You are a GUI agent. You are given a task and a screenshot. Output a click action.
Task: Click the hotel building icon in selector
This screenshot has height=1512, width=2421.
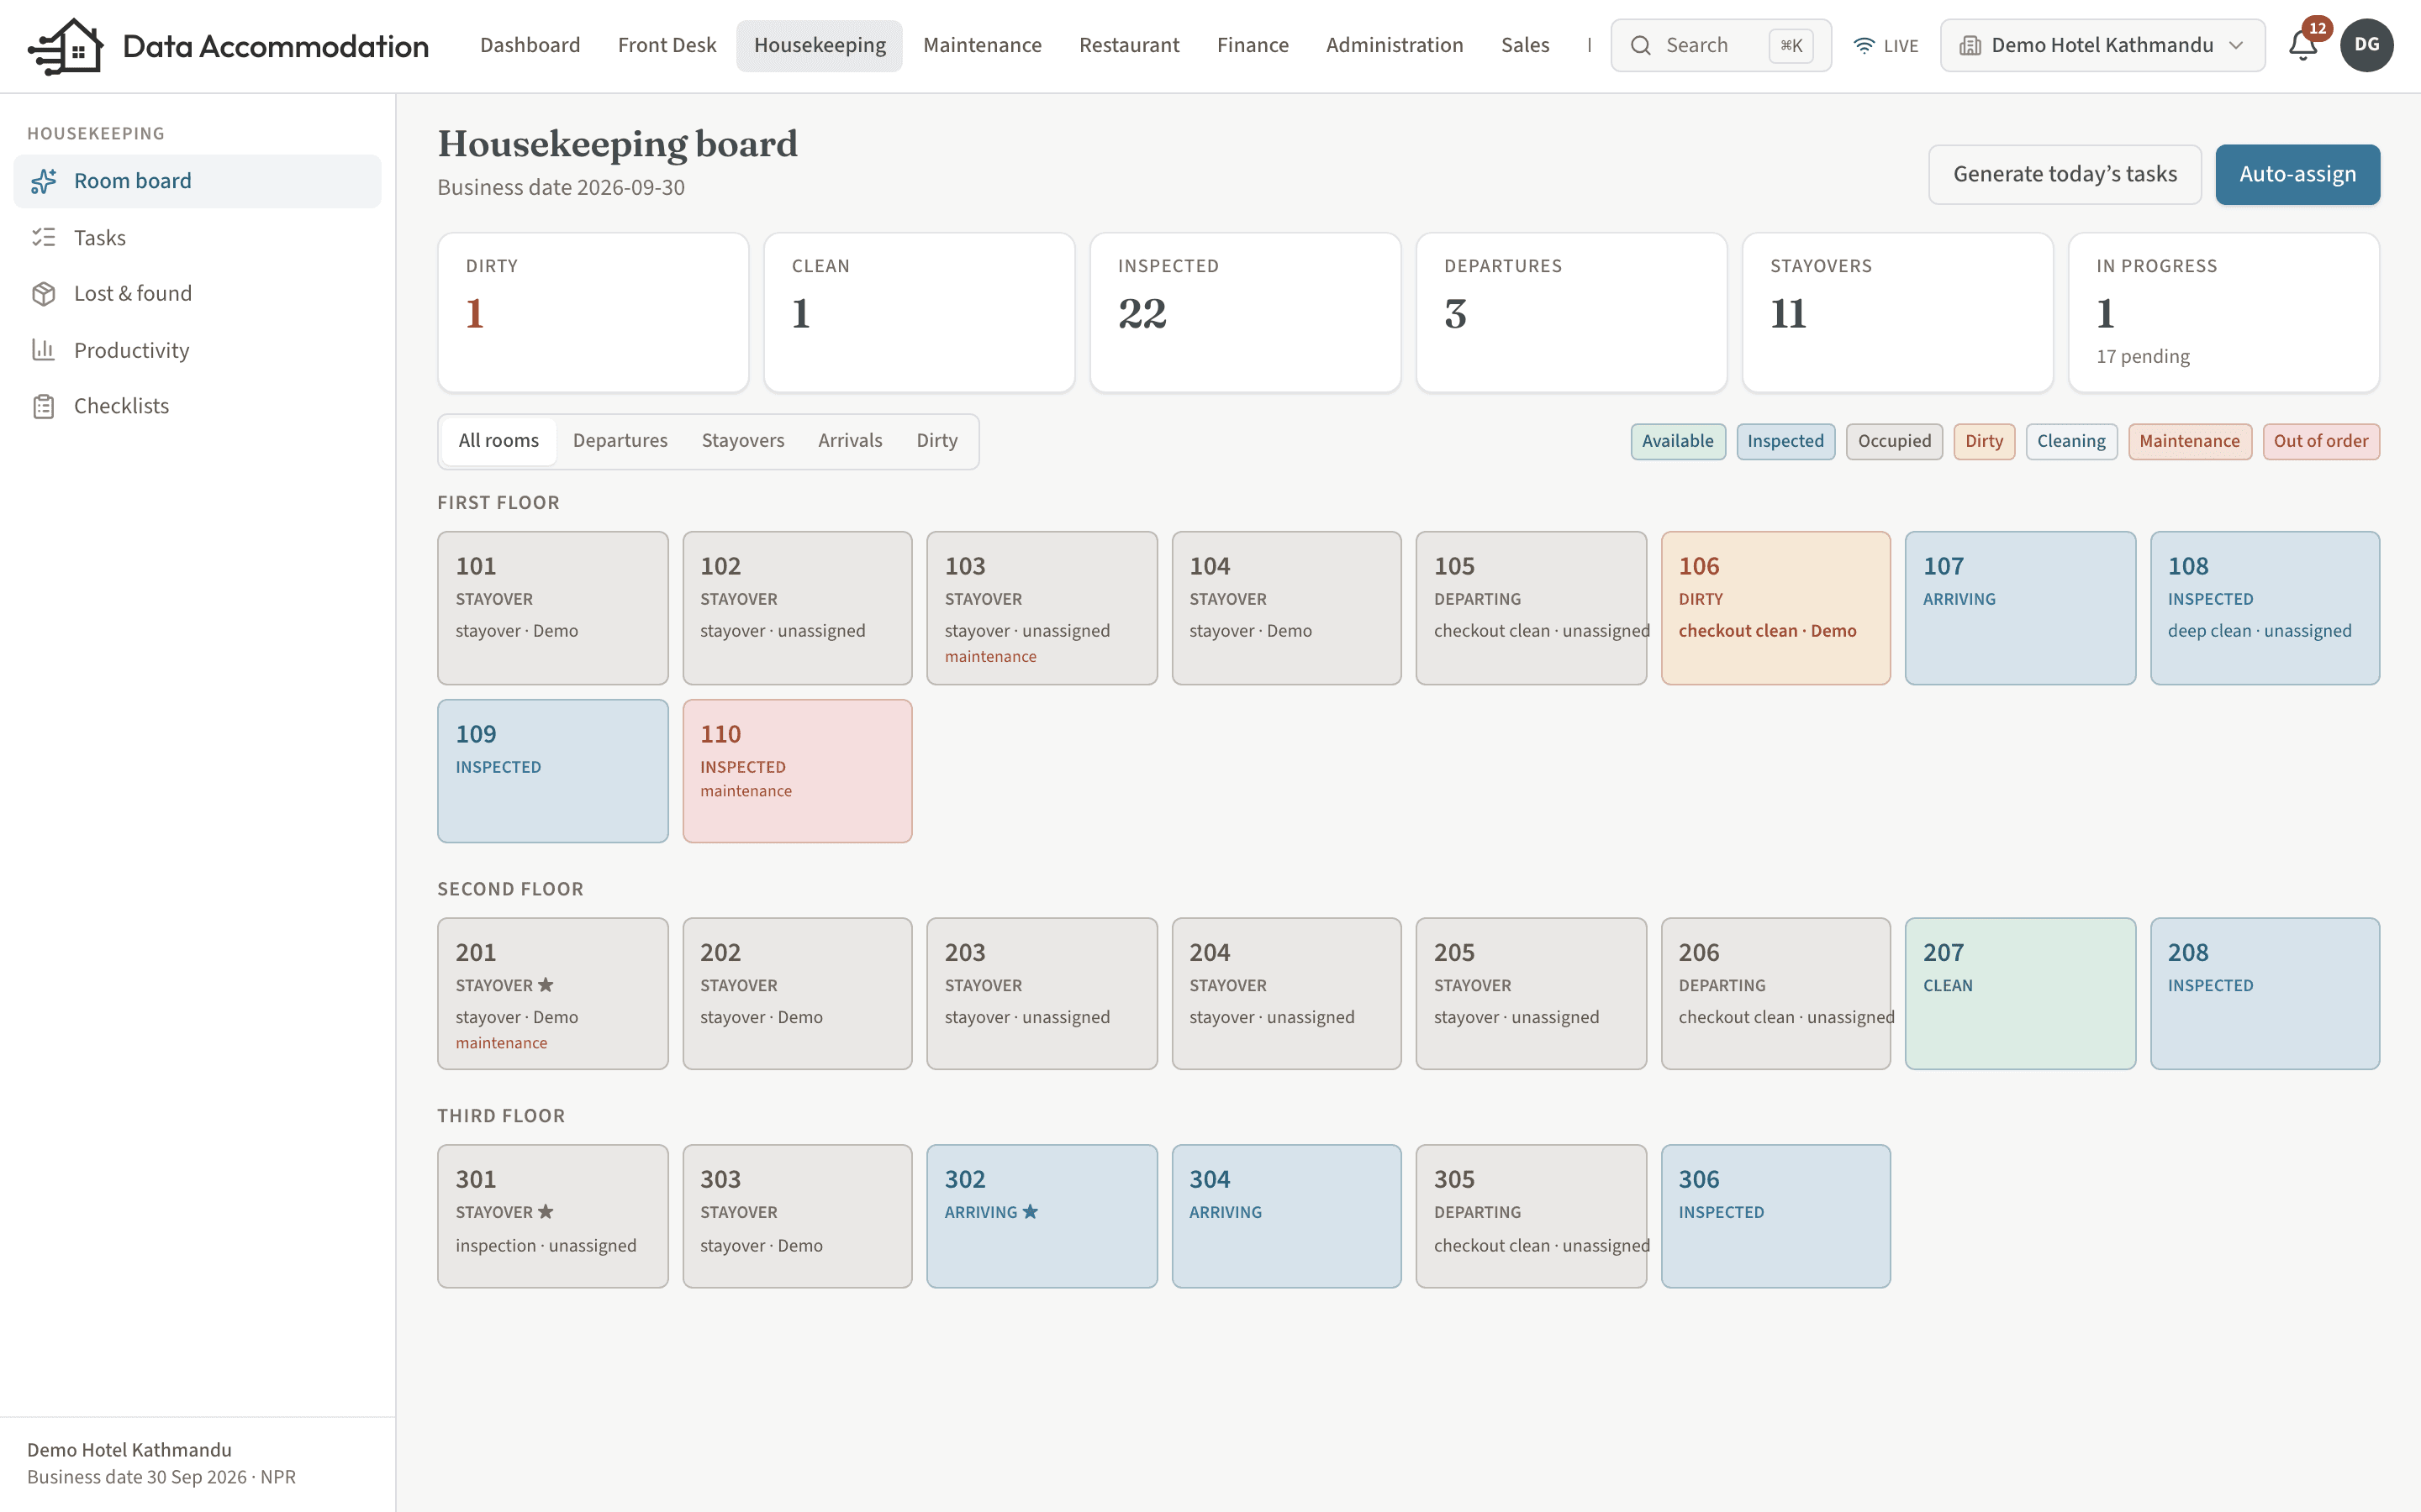tap(1970, 45)
